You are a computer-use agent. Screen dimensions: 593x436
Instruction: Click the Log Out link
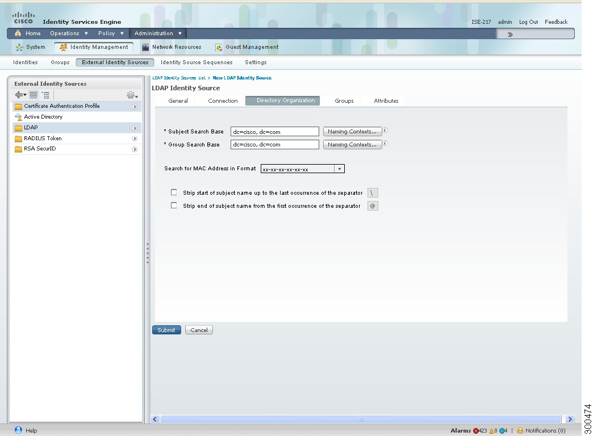pos(528,22)
